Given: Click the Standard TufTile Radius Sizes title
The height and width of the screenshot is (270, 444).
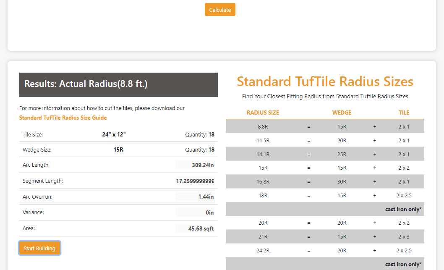Looking at the screenshot, I should pyautogui.click(x=325, y=81).
